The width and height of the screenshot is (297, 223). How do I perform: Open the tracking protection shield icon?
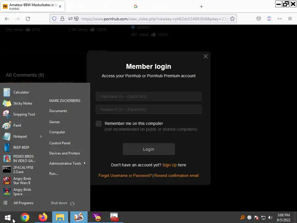(x=54, y=19)
